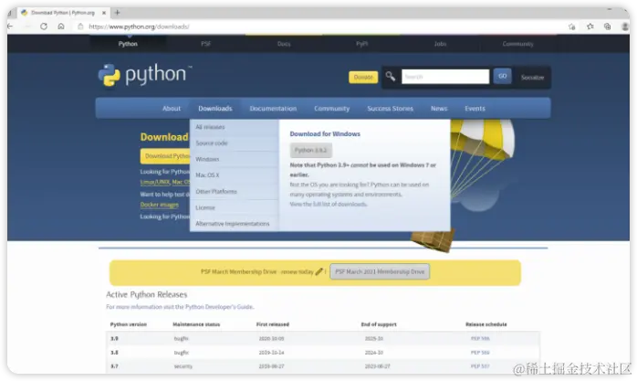637x381 pixels.
Task: Choose Mac OS X in Downloads dropdown
Action: point(234,175)
